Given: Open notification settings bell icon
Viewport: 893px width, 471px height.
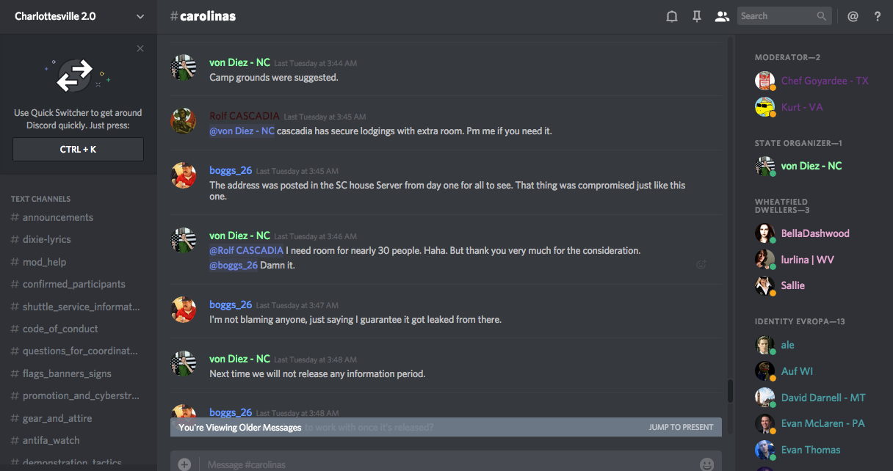Looking at the screenshot, I should [x=671, y=16].
